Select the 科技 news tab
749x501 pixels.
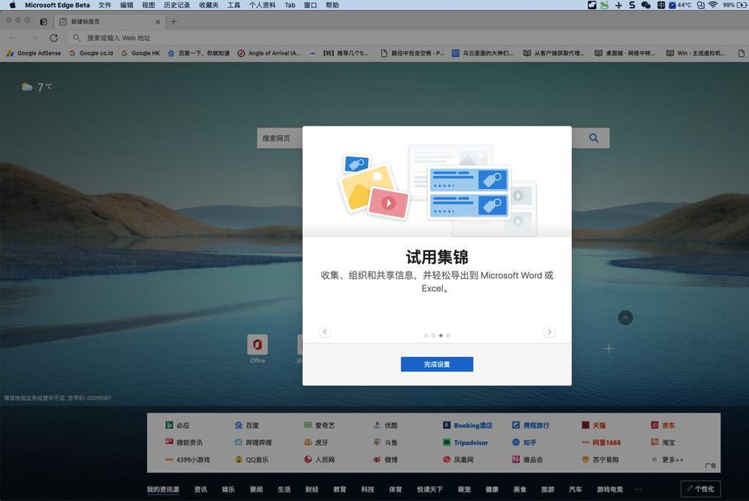coord(367,489)
